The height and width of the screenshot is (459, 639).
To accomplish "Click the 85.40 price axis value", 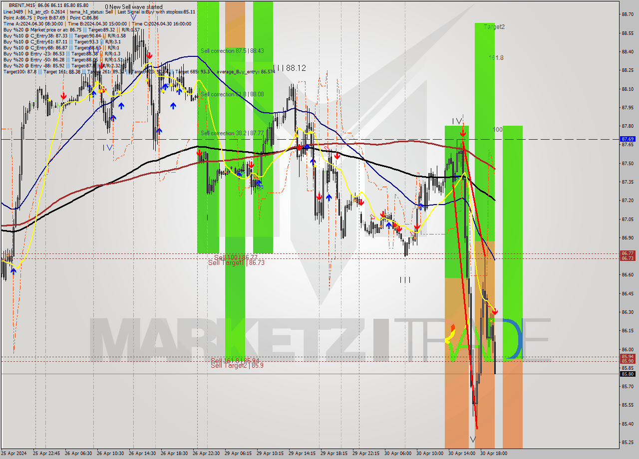I will 628,424.
